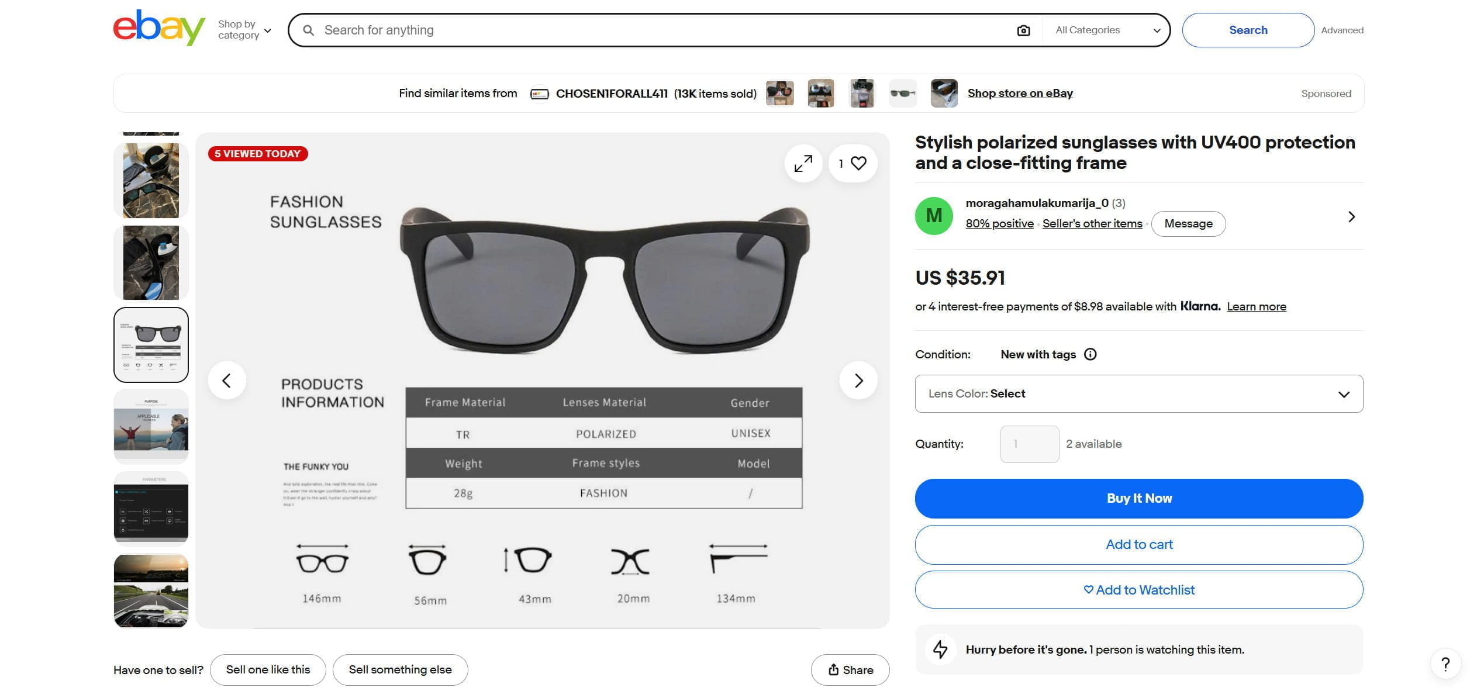Open third sponsored store item thumbnail

(862, 94)
